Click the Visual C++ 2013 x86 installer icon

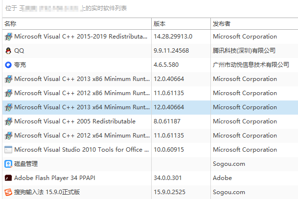(x=8, y=79)
